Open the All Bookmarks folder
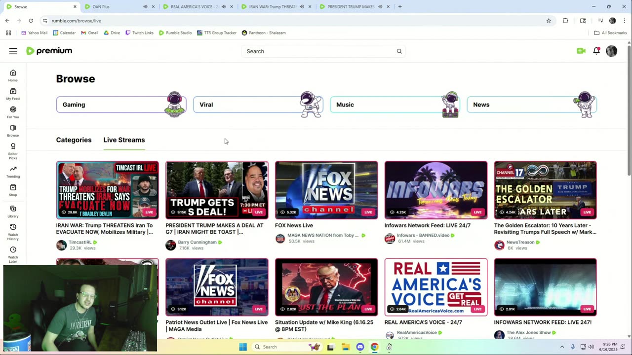The image size is (632, 355). (610, 33)
